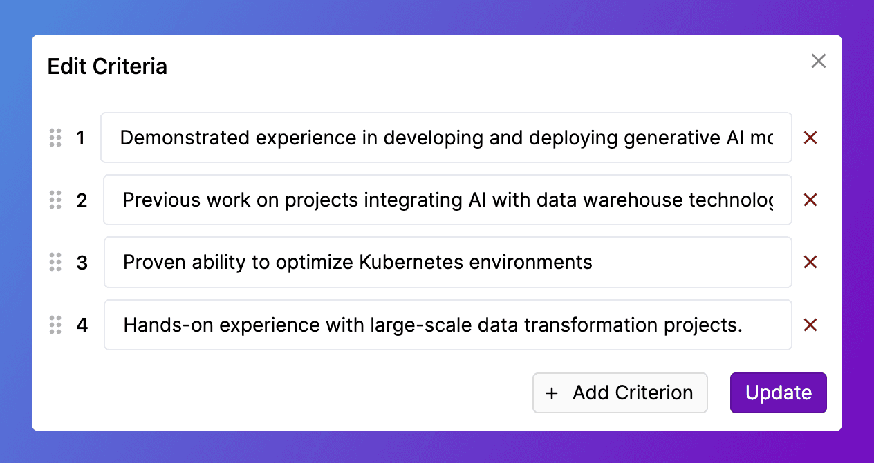Edit the Kubernetes environments criterion field
Screen dimensions: 874x463
pyautogui.click(x=447, y=262)
